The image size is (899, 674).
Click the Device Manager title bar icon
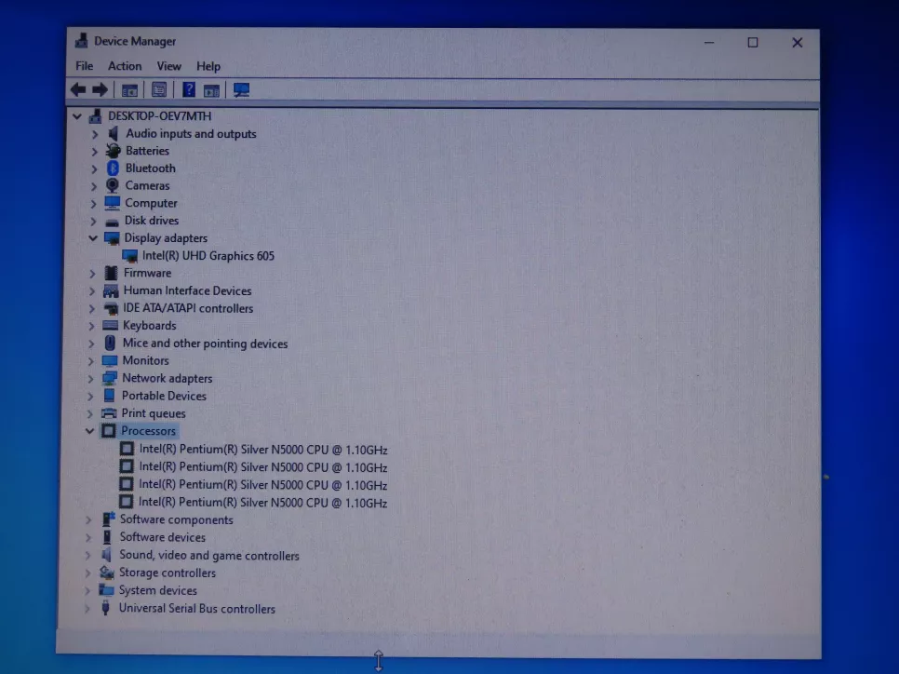tap(81, 41)
